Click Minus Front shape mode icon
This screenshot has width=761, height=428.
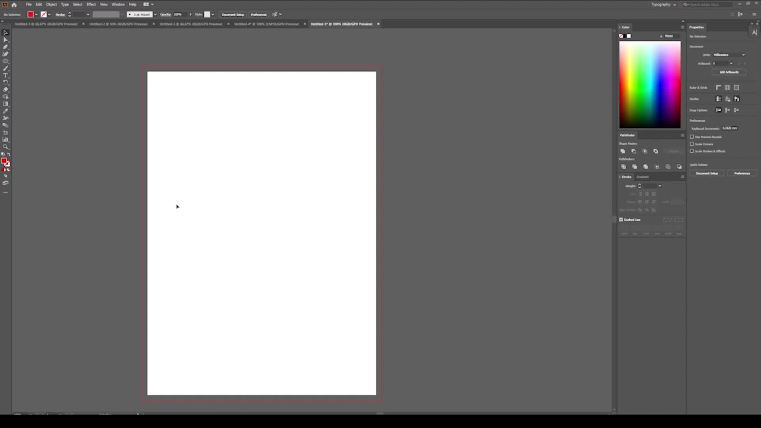coord(634,151)
